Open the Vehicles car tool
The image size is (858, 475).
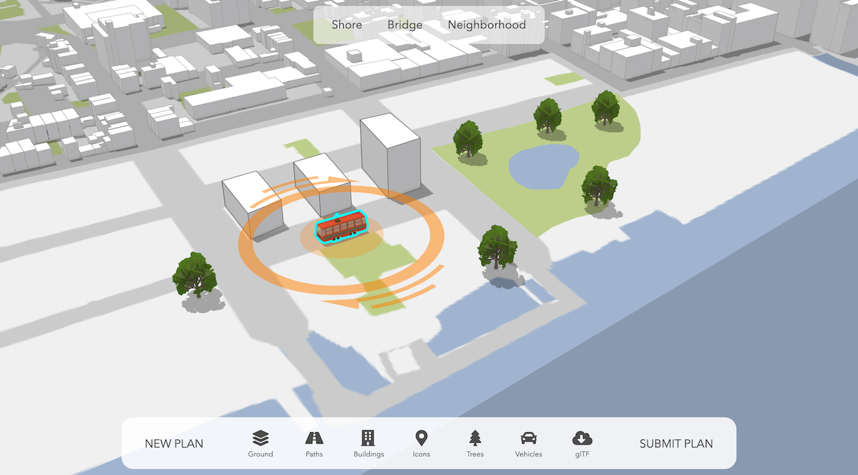click(528, 444)
